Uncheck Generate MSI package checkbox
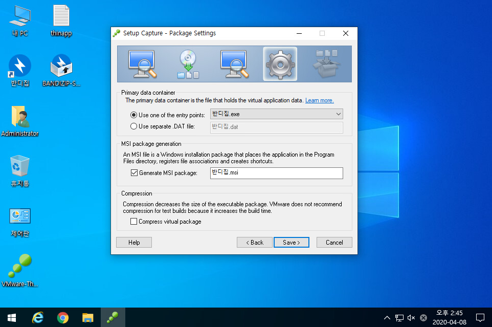Image resolution: width=492 pixels, height=327 pixels. [x=135, y=172]
